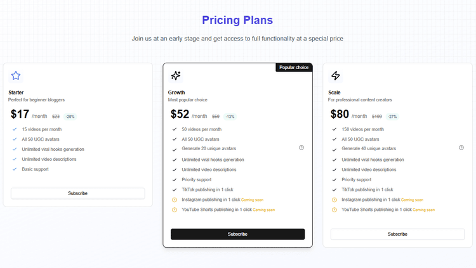Click the -26% discount badge on Starter
This screenshot has height=268, width=476.
pyautogui.click(x=70, y=117)
